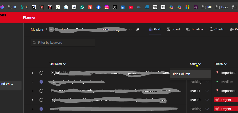This screenshot has width=238, height=113.
Task: Open the LinkedIn bookmark icon
Action: [123, 7]
